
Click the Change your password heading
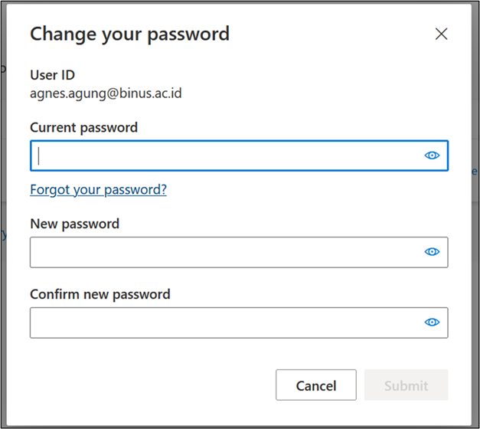(129, 34)
